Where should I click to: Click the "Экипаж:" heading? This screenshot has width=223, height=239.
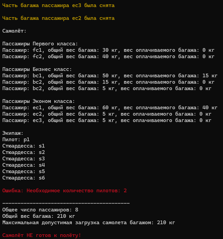pos(13,133)
